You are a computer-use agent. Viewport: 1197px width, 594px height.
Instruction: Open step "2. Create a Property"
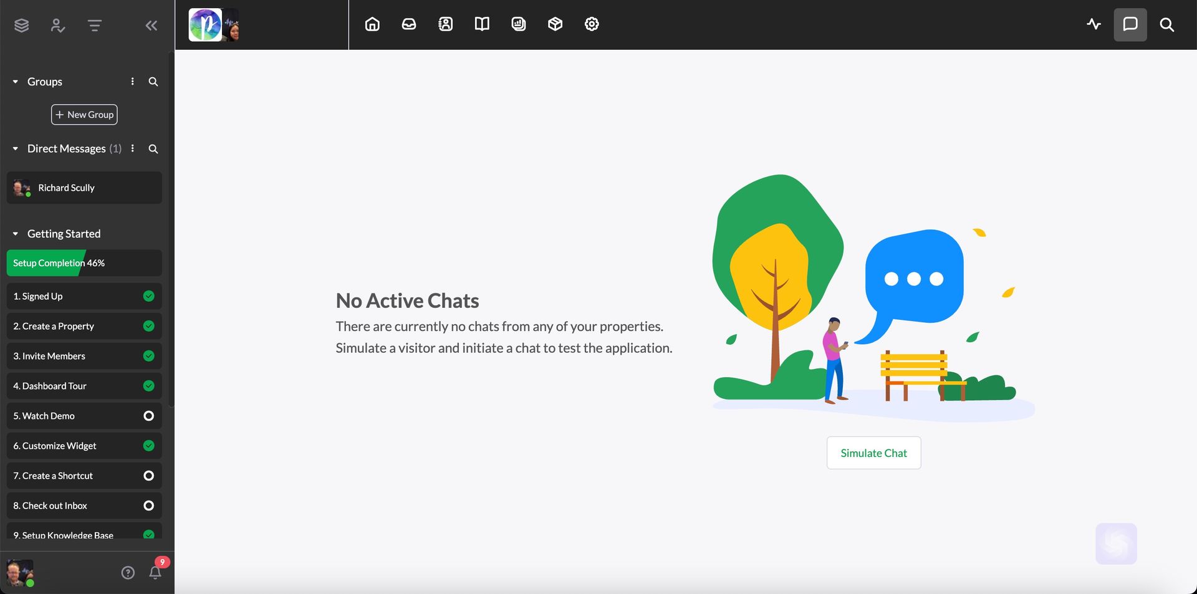click(84, 326)
